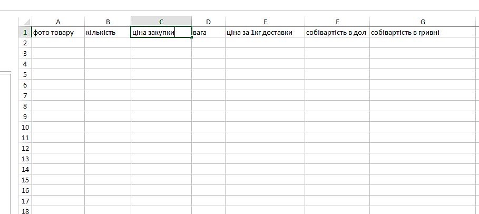Select column A header

[58, 22]
